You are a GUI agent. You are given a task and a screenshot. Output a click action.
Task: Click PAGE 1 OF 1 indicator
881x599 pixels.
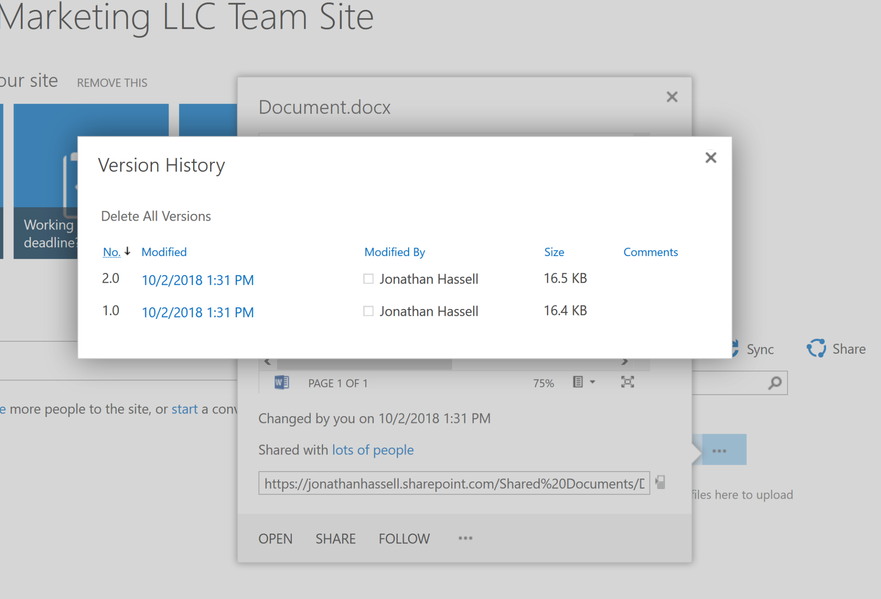[x=338, y=383]
